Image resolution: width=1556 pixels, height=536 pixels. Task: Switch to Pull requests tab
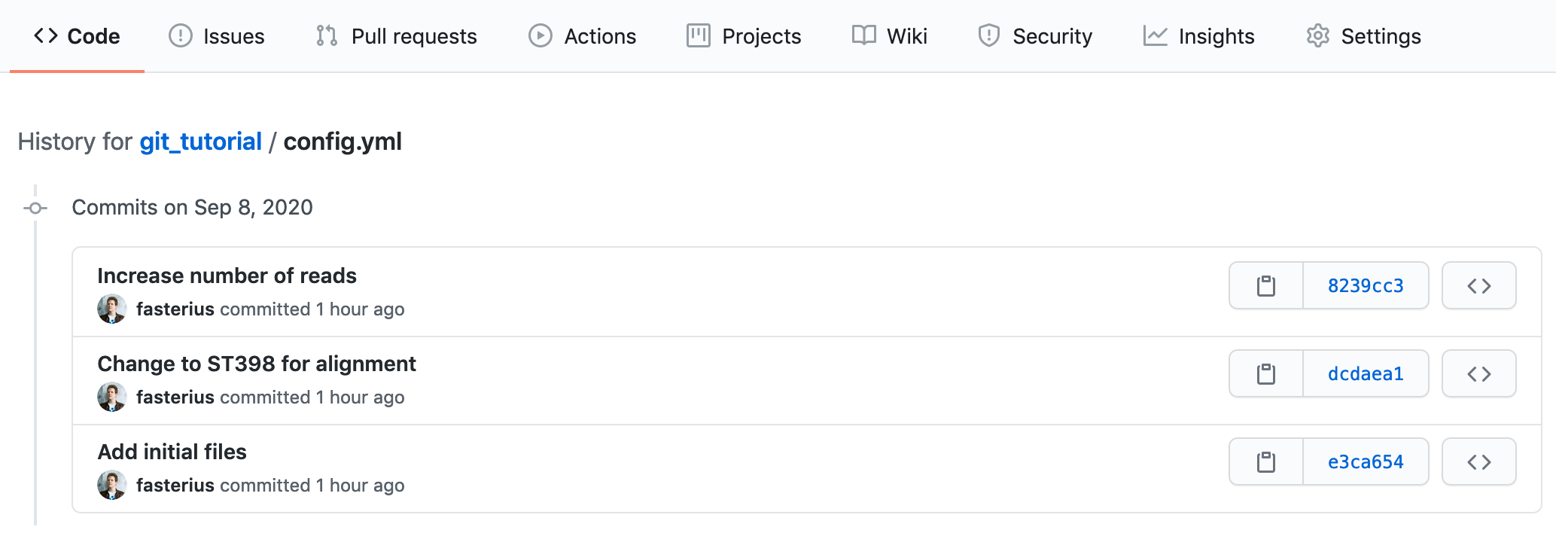(397, 36)
